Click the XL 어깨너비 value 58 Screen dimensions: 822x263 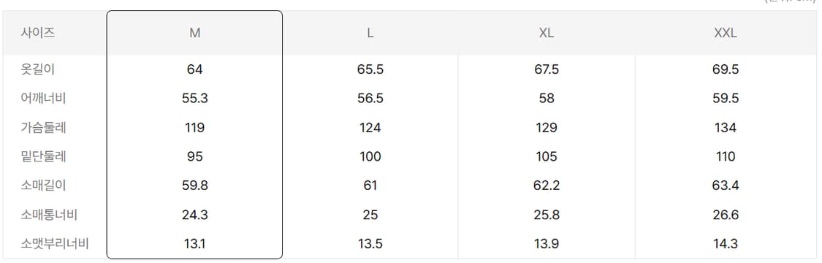(547, 98)
